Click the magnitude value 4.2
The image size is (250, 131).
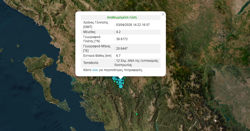tap(118, 32)
